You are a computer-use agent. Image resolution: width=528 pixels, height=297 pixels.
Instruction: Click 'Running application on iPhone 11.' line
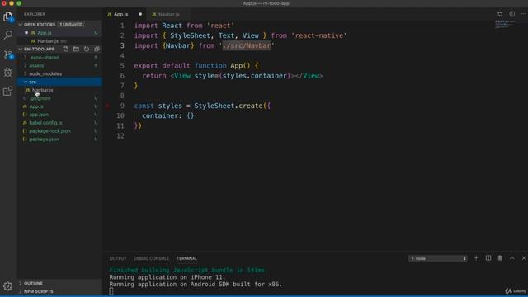[167, 277]
